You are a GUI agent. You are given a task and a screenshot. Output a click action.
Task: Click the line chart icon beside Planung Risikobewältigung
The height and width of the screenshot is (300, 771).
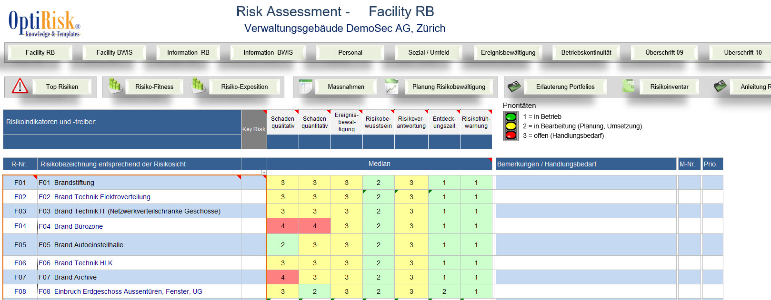(391, 87)
